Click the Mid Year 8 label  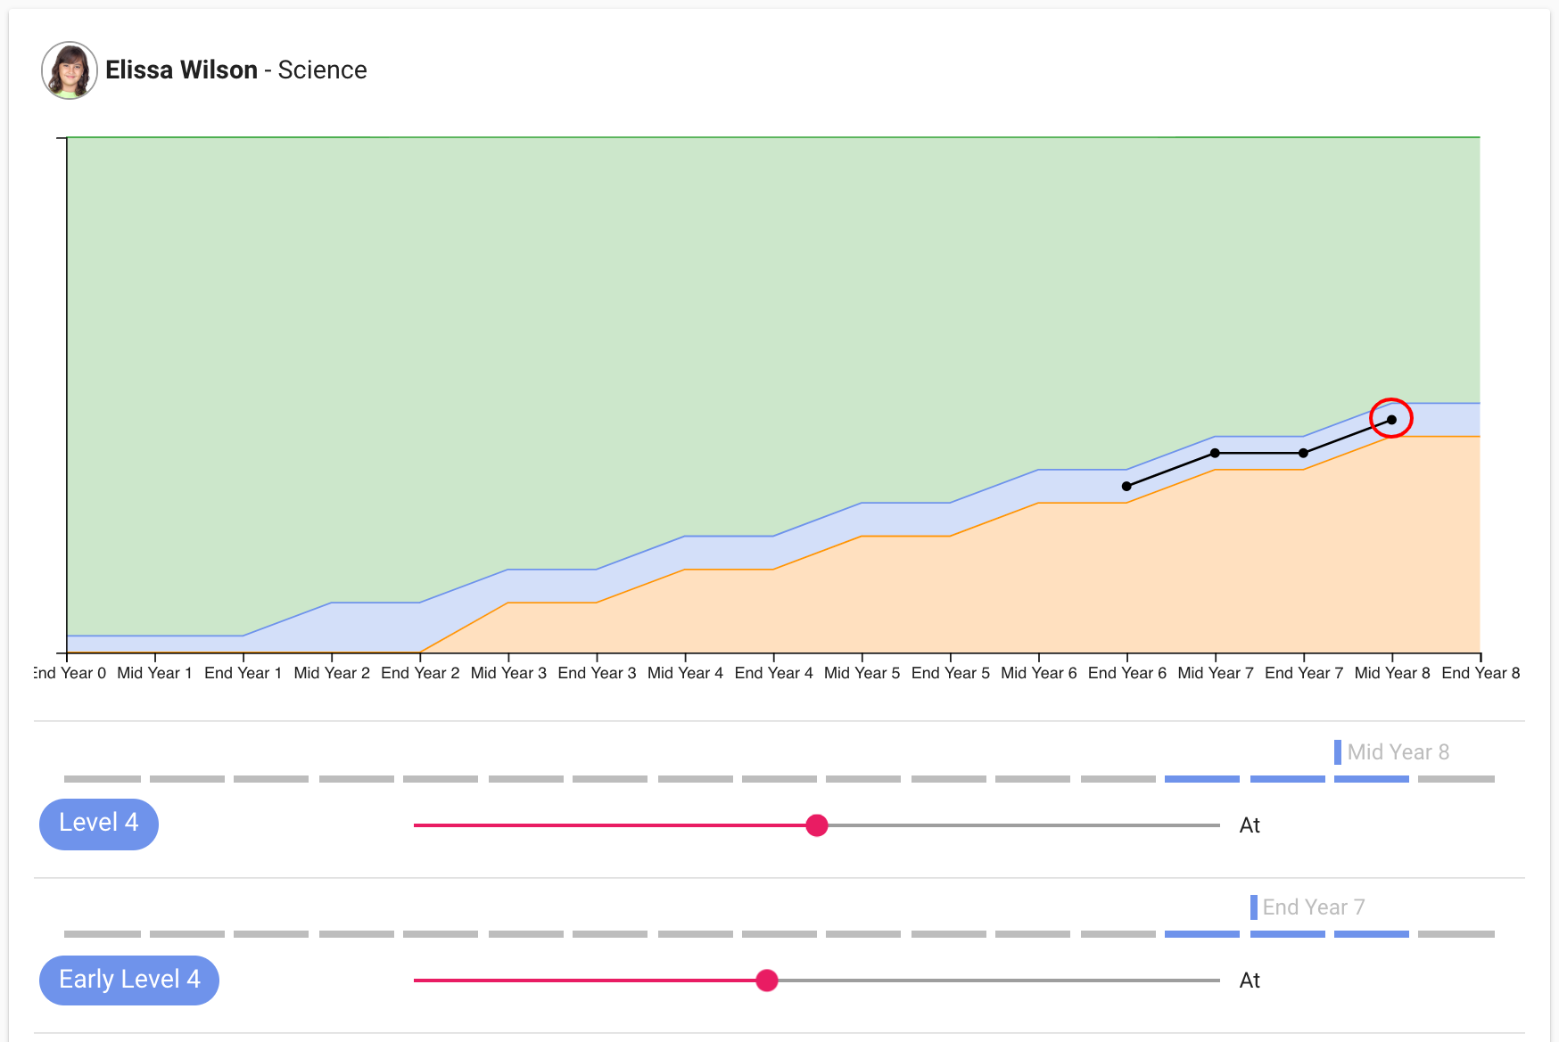1398,752
